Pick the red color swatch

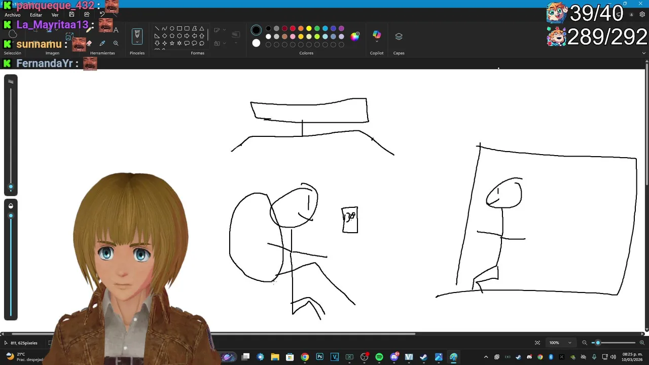293,28
